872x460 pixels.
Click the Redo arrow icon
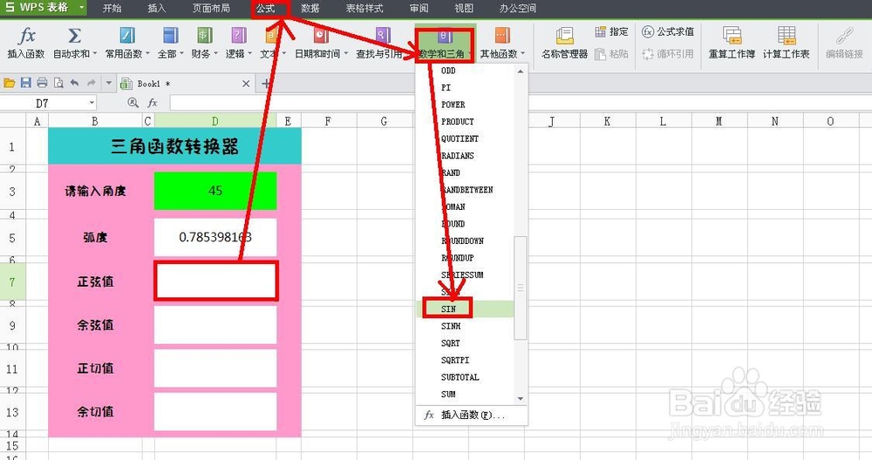(x=92, y=84)
